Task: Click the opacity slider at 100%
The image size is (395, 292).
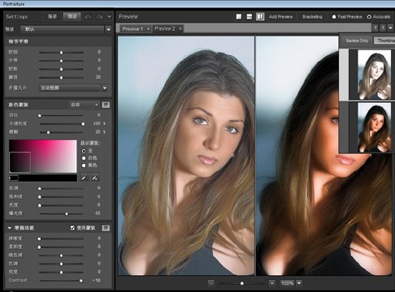Action: tap(61, 124)
